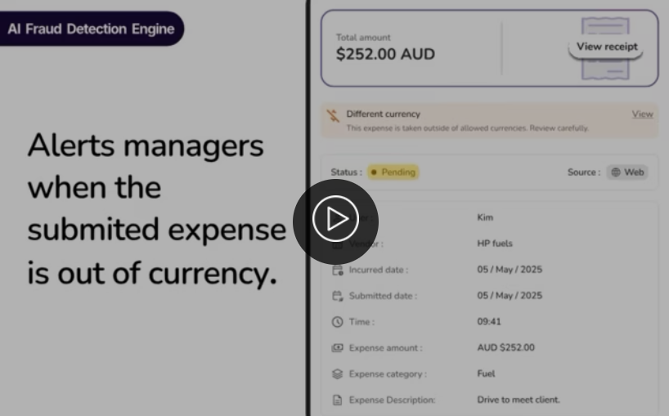669x416 pixels.
Task: Click the Expense amount money icon
Action: point(338,348)
